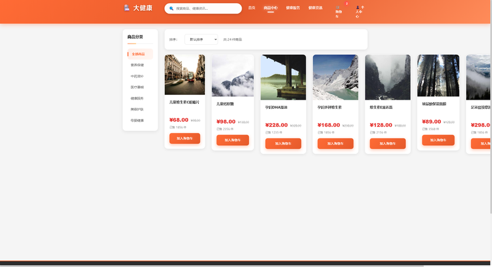Open the city street bus product image

tap(185, 74)
